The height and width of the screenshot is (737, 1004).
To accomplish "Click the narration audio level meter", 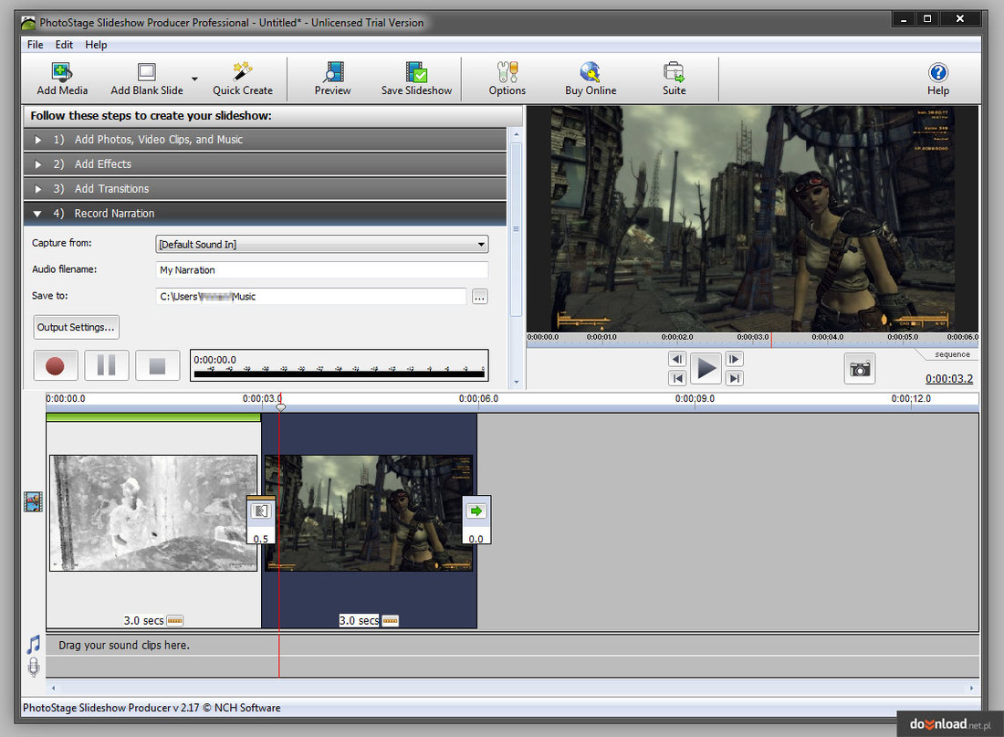I will click(340, 365).
